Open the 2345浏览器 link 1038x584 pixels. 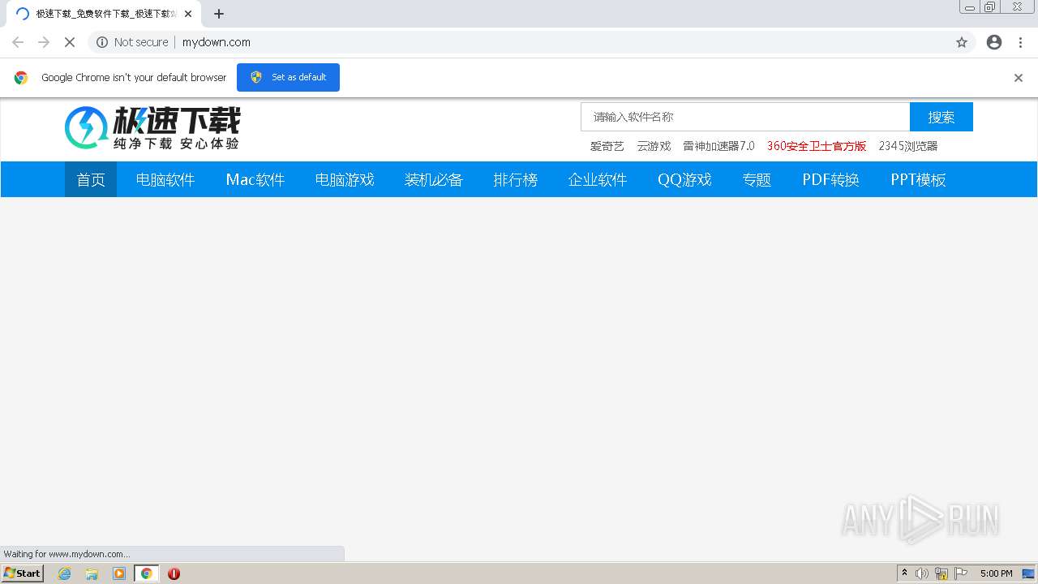click(908, 146)
